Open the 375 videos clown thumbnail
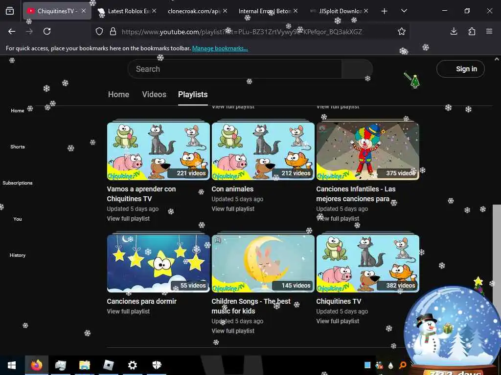Screen dimensions: 501x375 point(368,151)
